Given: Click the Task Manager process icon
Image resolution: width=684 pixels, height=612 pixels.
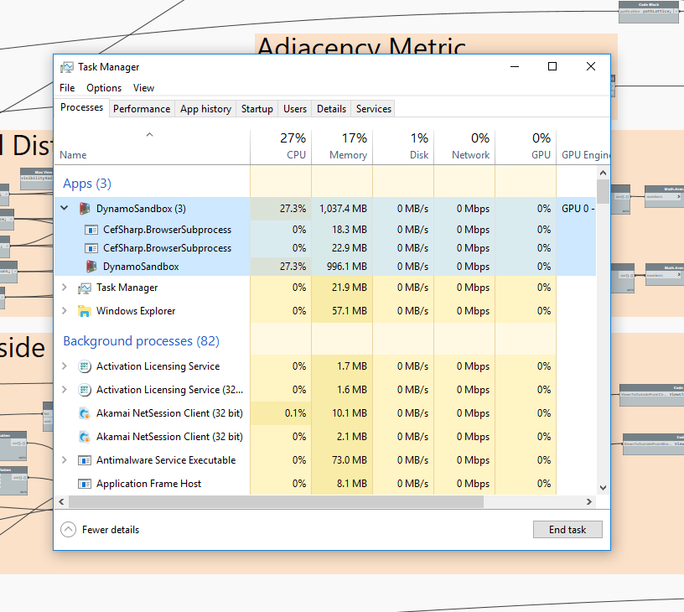Looking at the screenshot, I should click(85, 288).
